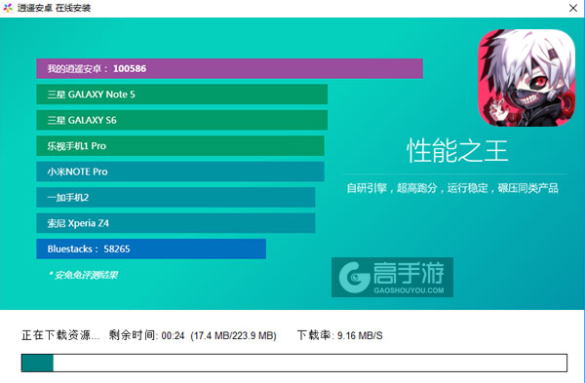Select the 一加手机2 bar
The height and width of the screenshot is (383, 585).
click(175, 197)
